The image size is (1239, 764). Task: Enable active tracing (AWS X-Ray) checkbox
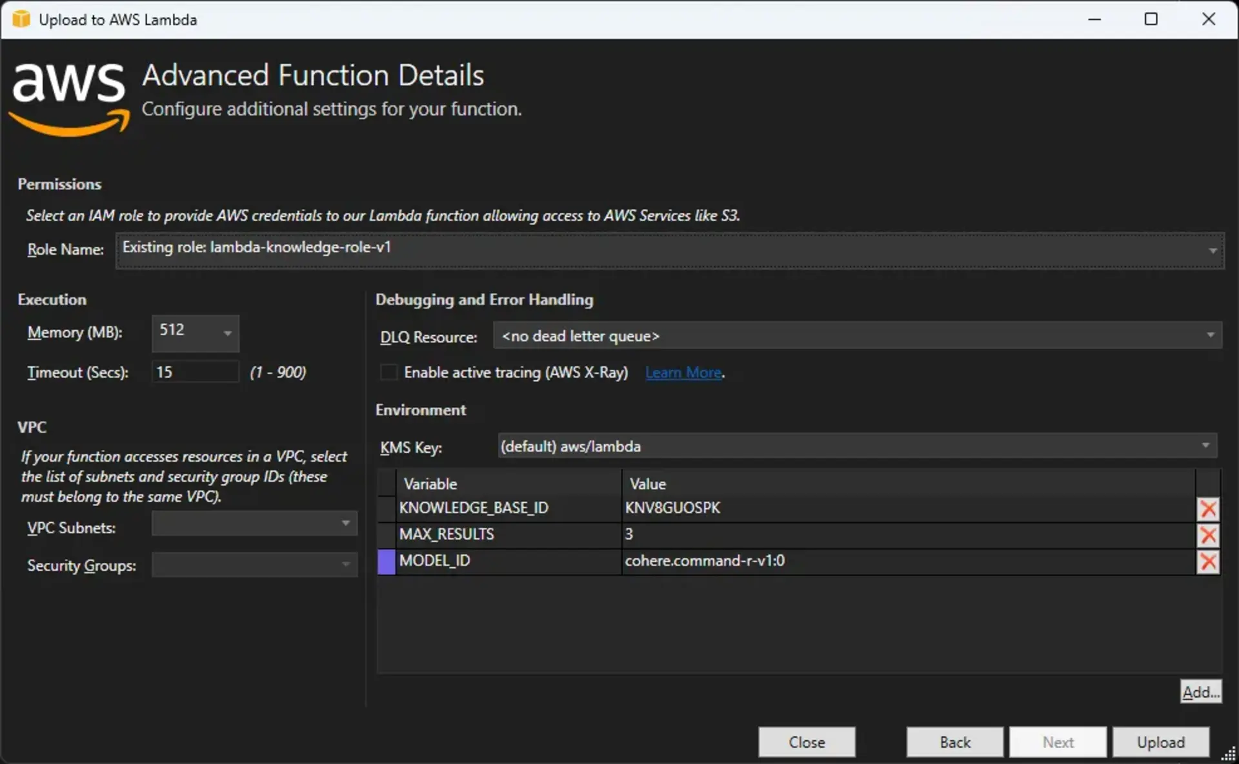[x=388, y=373]
